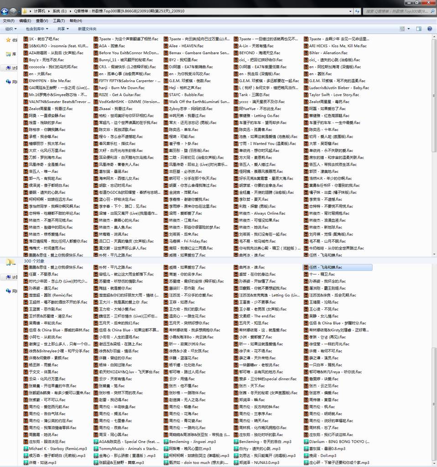Select the Ailee - HEAVEN.flac file icon
The height and width of the screenshot is (467, 437).
[x=166, y=46]
